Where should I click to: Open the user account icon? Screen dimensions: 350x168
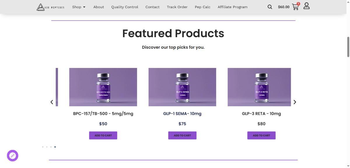coord(306,6)
